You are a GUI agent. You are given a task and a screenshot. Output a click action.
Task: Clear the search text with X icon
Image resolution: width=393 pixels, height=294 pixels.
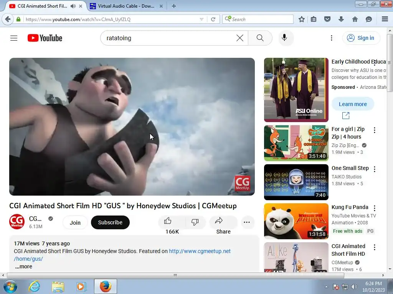pos(240,38)
